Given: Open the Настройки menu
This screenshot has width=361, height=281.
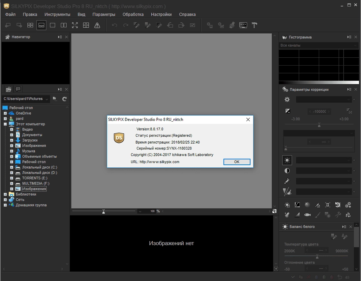Looking at the screenshot, I should tap(162, 14).
